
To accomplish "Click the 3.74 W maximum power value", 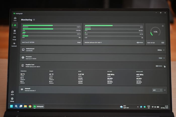I will click(80, 78).
